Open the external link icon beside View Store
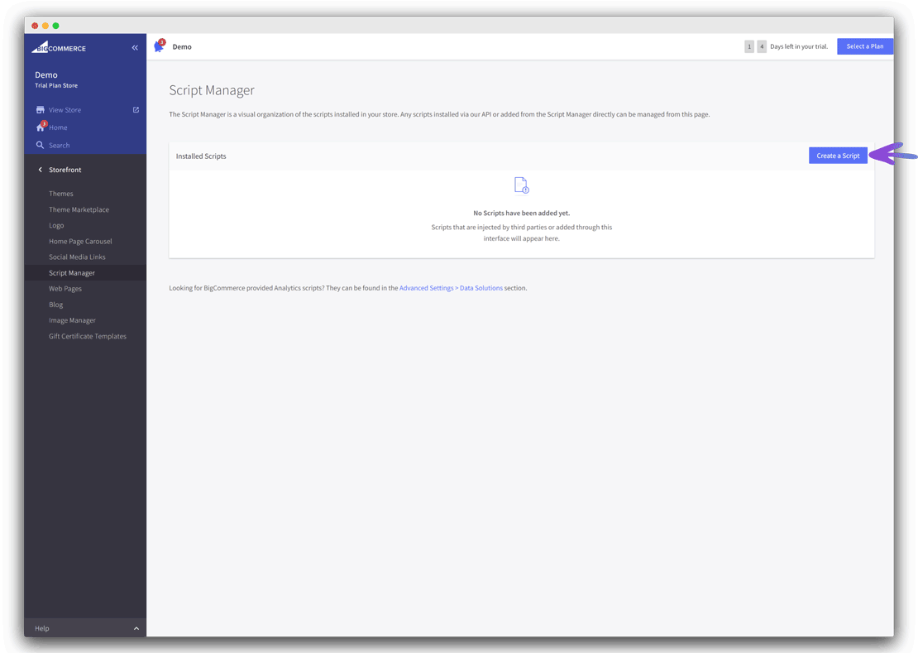Screen dimensions: 918x653 (x=134, y=109)
